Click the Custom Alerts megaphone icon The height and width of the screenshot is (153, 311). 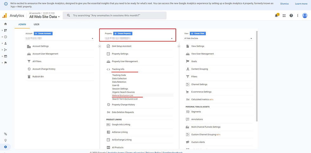(188, 142)
